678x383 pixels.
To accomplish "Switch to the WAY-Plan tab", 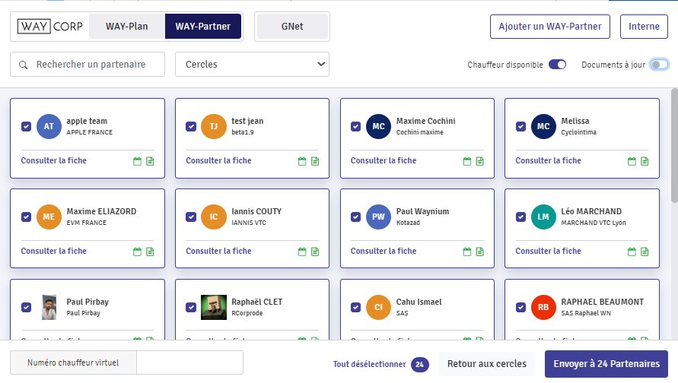I will 126,27.
